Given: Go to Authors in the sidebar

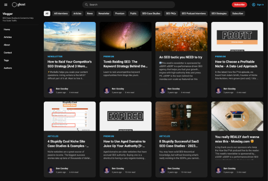Looking at the screenshot, I should tap(8, 68).
